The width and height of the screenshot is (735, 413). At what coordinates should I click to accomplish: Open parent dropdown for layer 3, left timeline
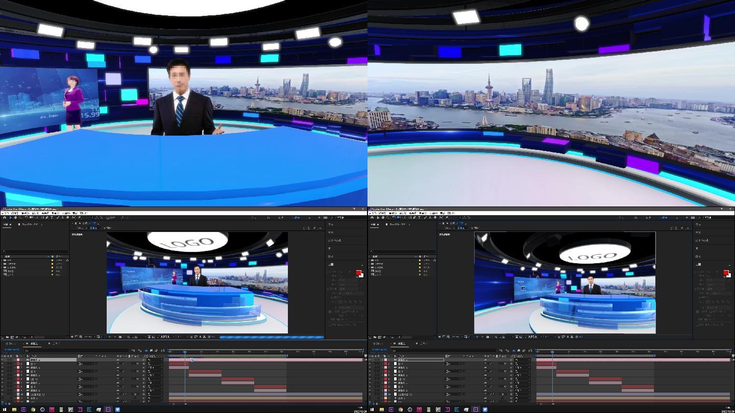[x=155, y=367]
